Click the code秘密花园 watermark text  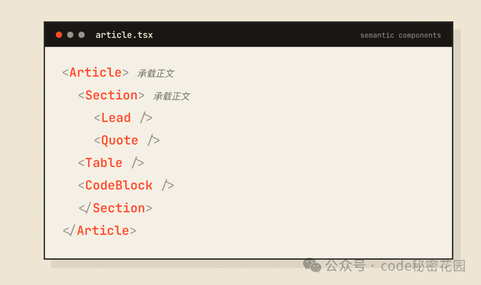tap(423, 266)
